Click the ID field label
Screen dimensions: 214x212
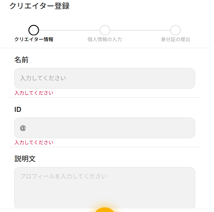point(18,109)
